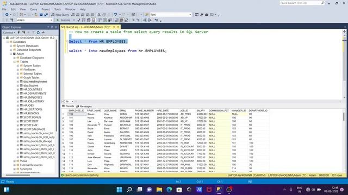Click the Object Explorer connect plug icon
Image resolution: width=348 pixels, height=195 pixels.
[18, 32]
